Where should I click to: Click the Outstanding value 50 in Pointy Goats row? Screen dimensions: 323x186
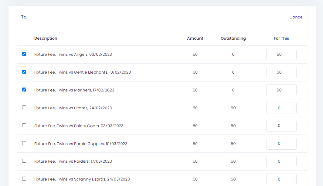233,126
